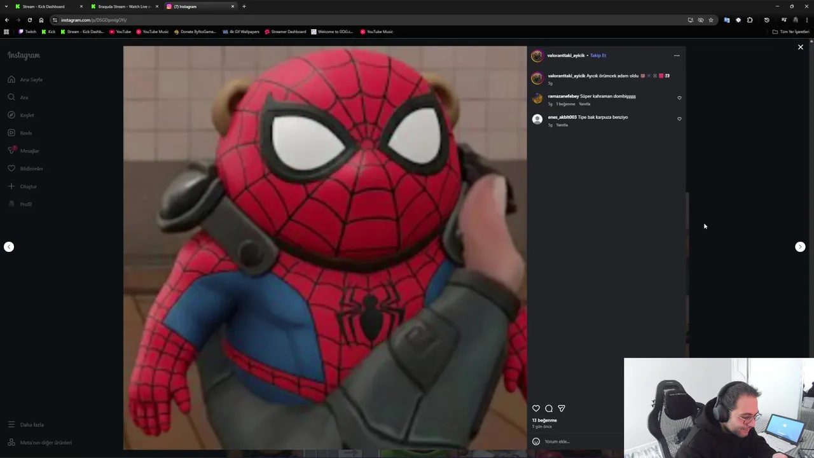The height and width of the screenshot is (458, 814).
Task: Click the post author's header avatar
Action: point(537,55)
